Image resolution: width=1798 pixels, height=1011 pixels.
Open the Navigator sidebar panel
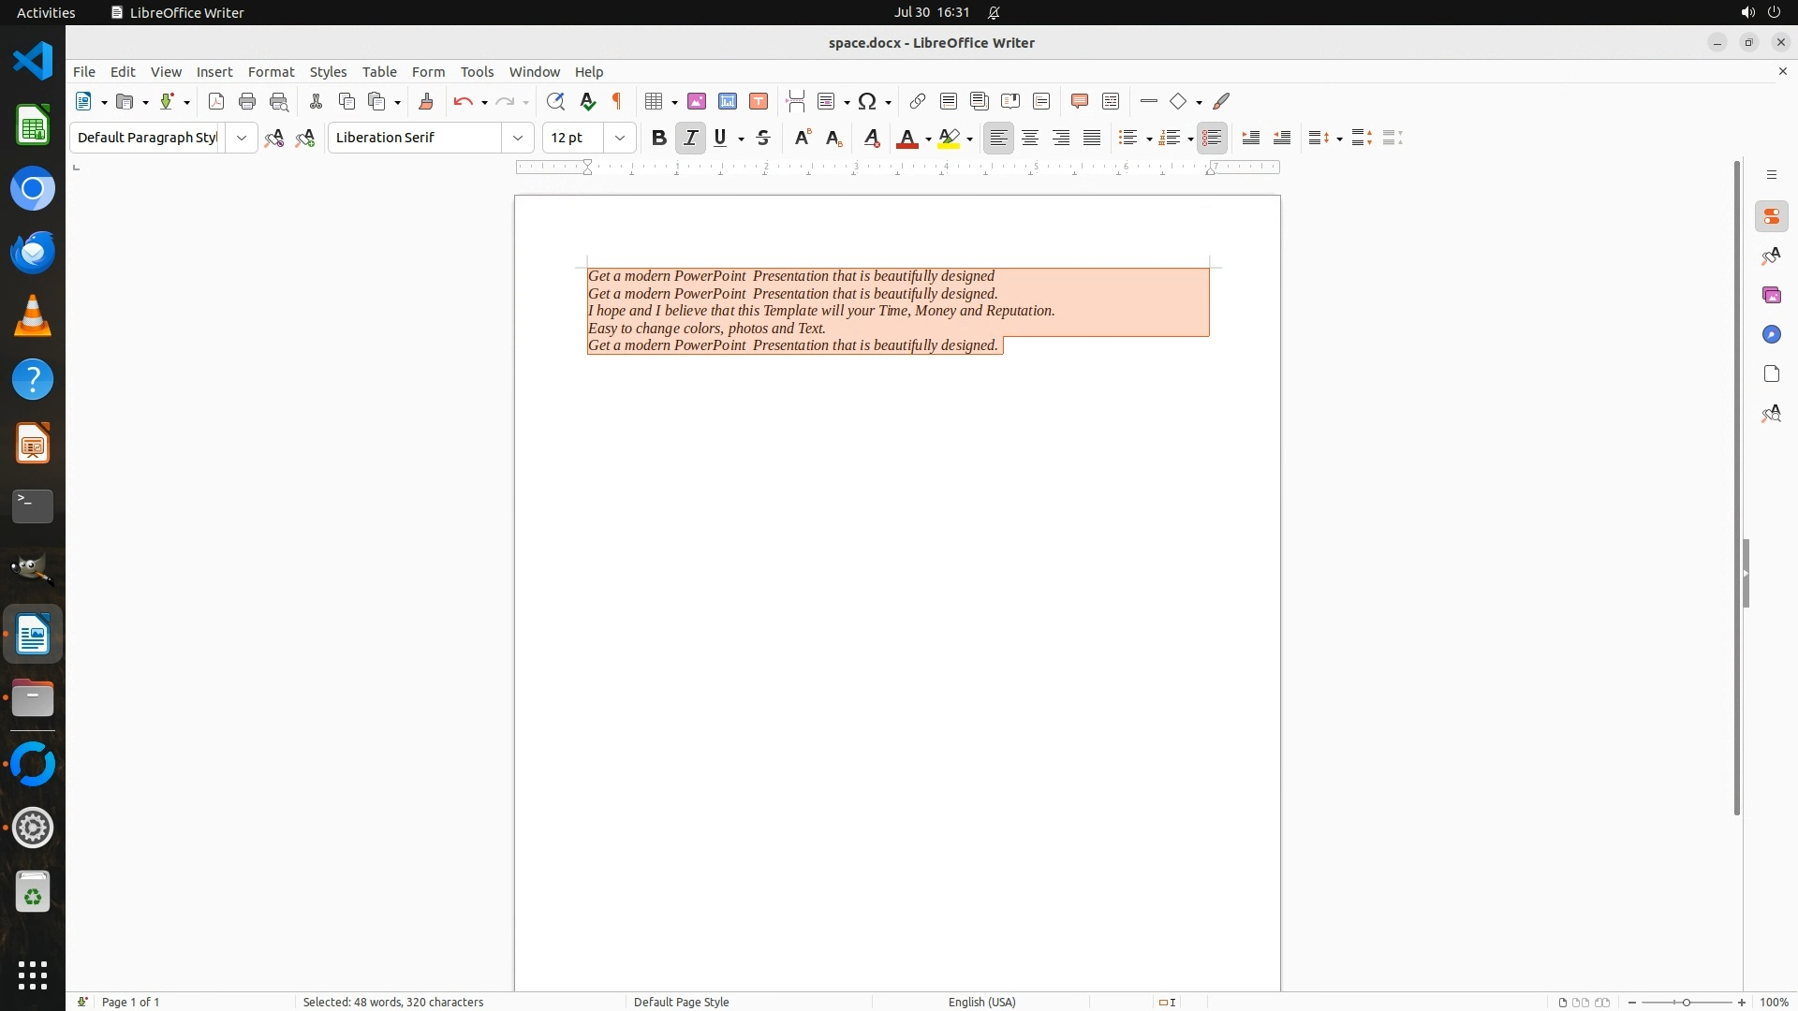(x=1771, y=335)
